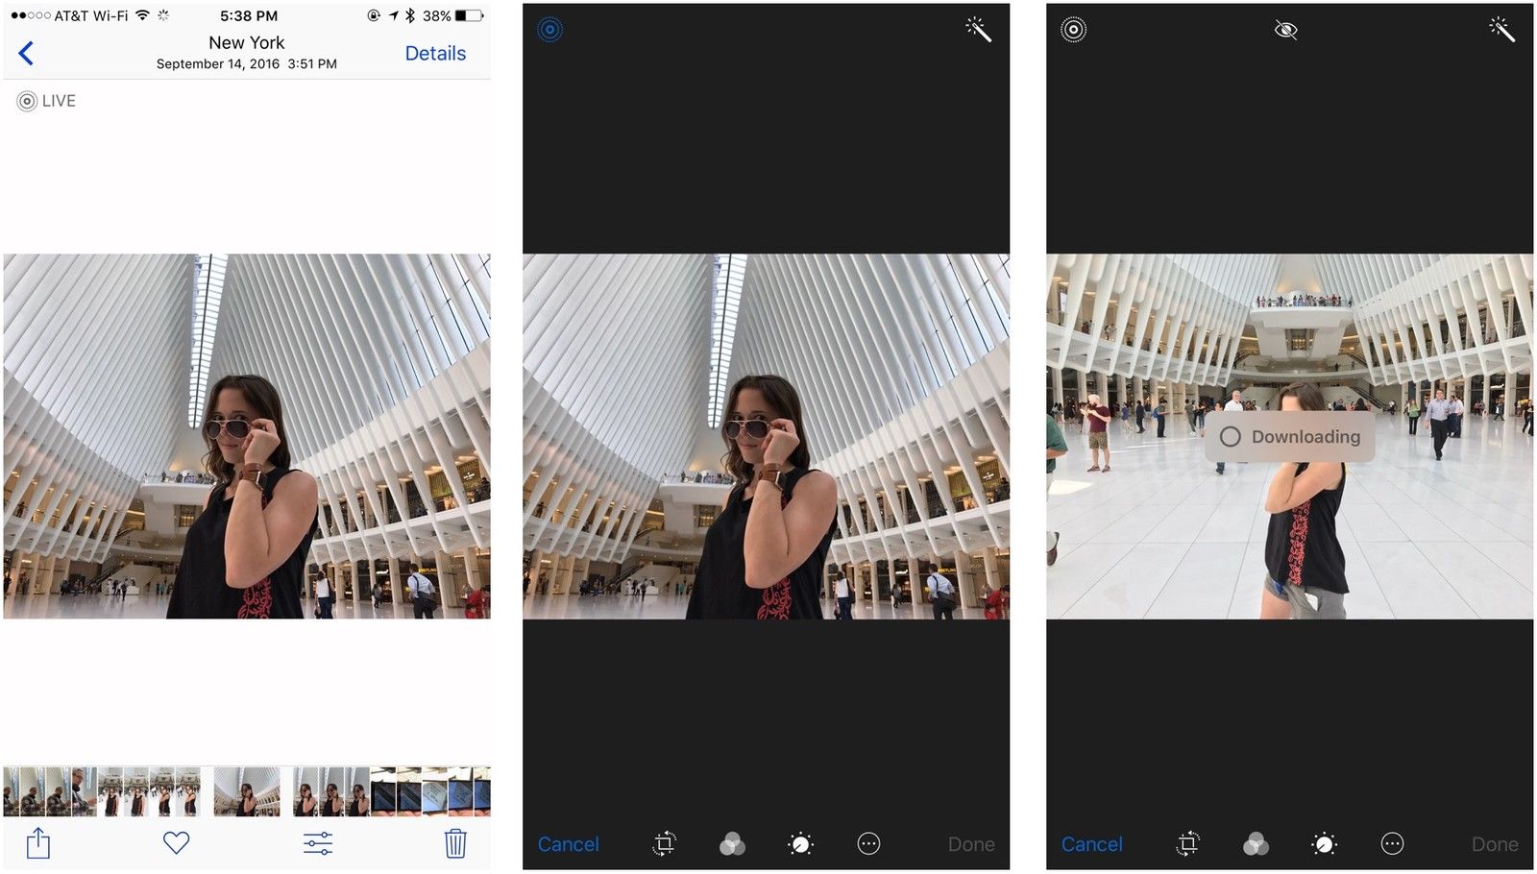Cancel editing in the portrait photo editor
Screen dimensions: 1537x874
tap(568, 844)
